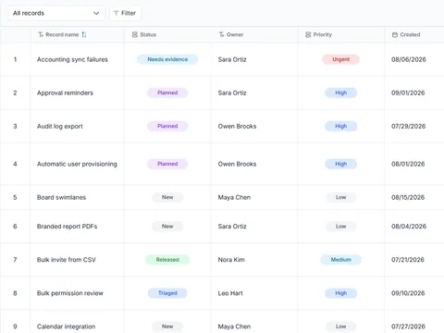The width and height of the screenshot is (444, 333).
Task: Open the Board swimlanes record
Action: 61,197
